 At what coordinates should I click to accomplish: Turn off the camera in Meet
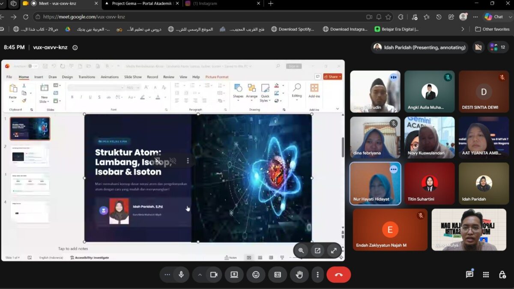click(214, 275)
